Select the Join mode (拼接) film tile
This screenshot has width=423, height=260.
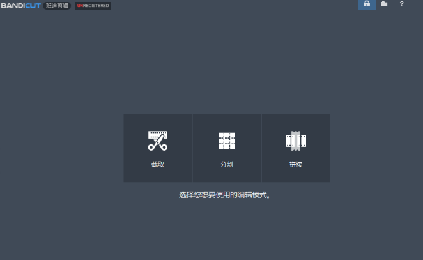pyautogui.click(x=296, y=148)
